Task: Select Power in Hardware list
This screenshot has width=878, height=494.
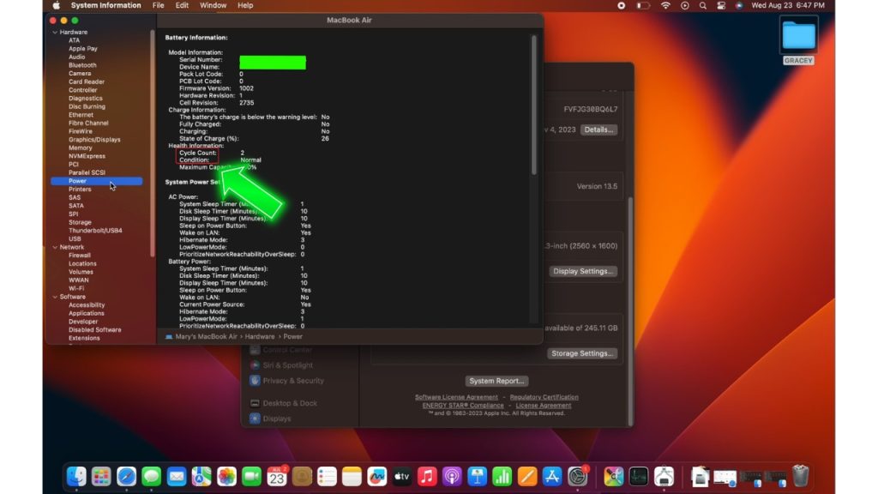Action: pos(96,181)
